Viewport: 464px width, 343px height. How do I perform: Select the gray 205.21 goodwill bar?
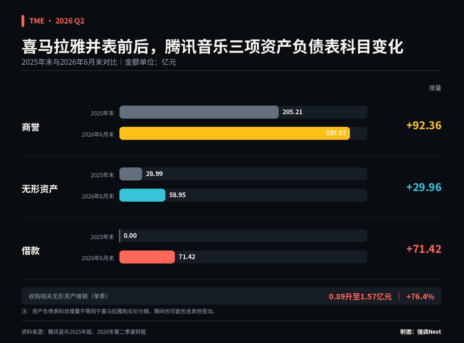coord(199,112)
